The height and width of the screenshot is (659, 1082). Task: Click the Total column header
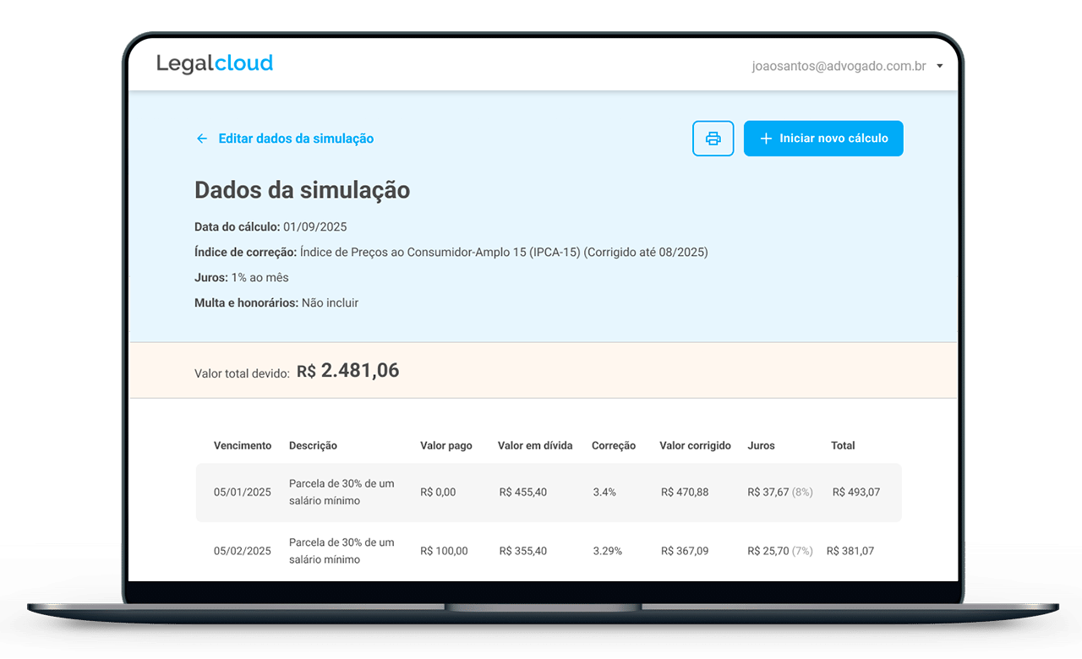(843, 445)
